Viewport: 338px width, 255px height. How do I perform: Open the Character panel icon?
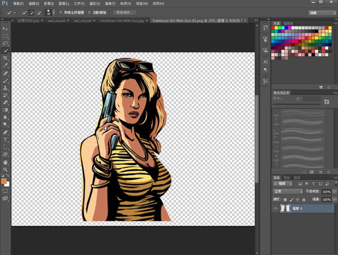pyautogui.click(x=265, y=62)
